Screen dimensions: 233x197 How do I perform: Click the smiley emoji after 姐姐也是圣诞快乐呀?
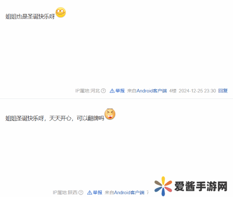coord(61,12)
